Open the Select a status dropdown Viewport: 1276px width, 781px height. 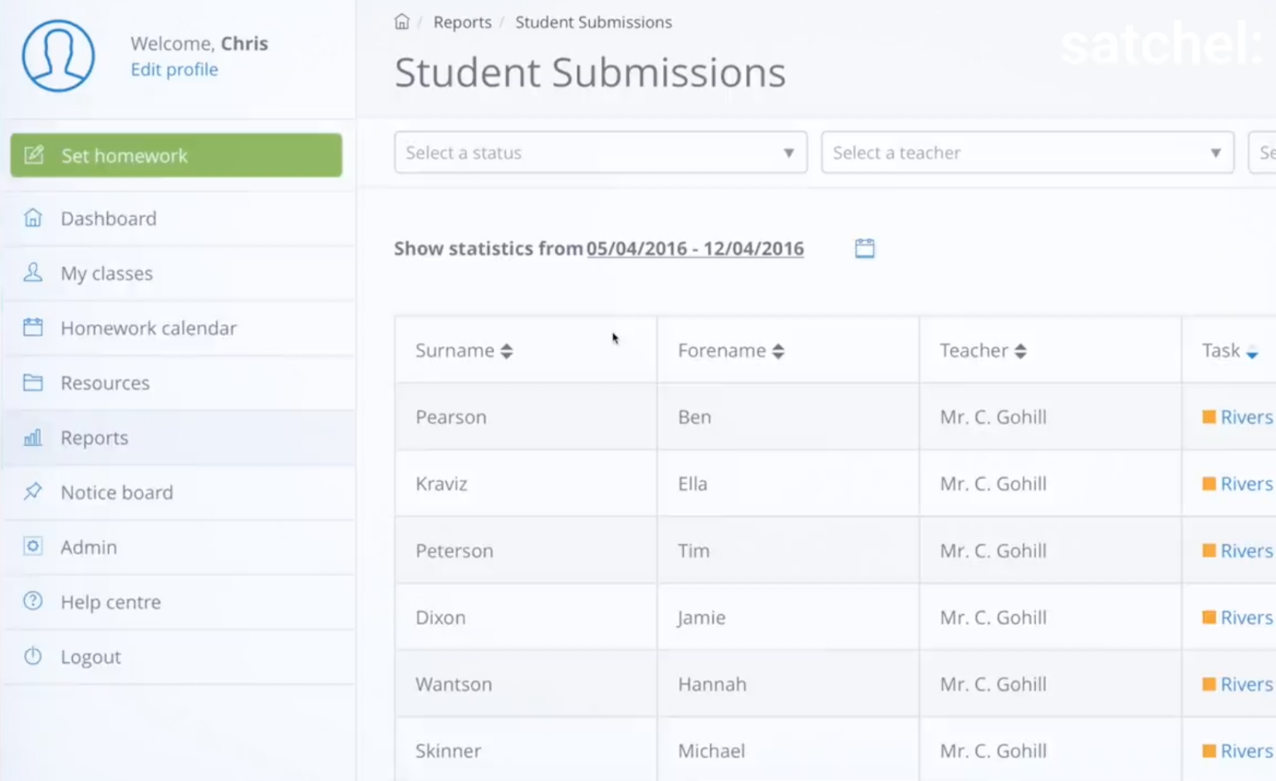[x=600, y=153]
